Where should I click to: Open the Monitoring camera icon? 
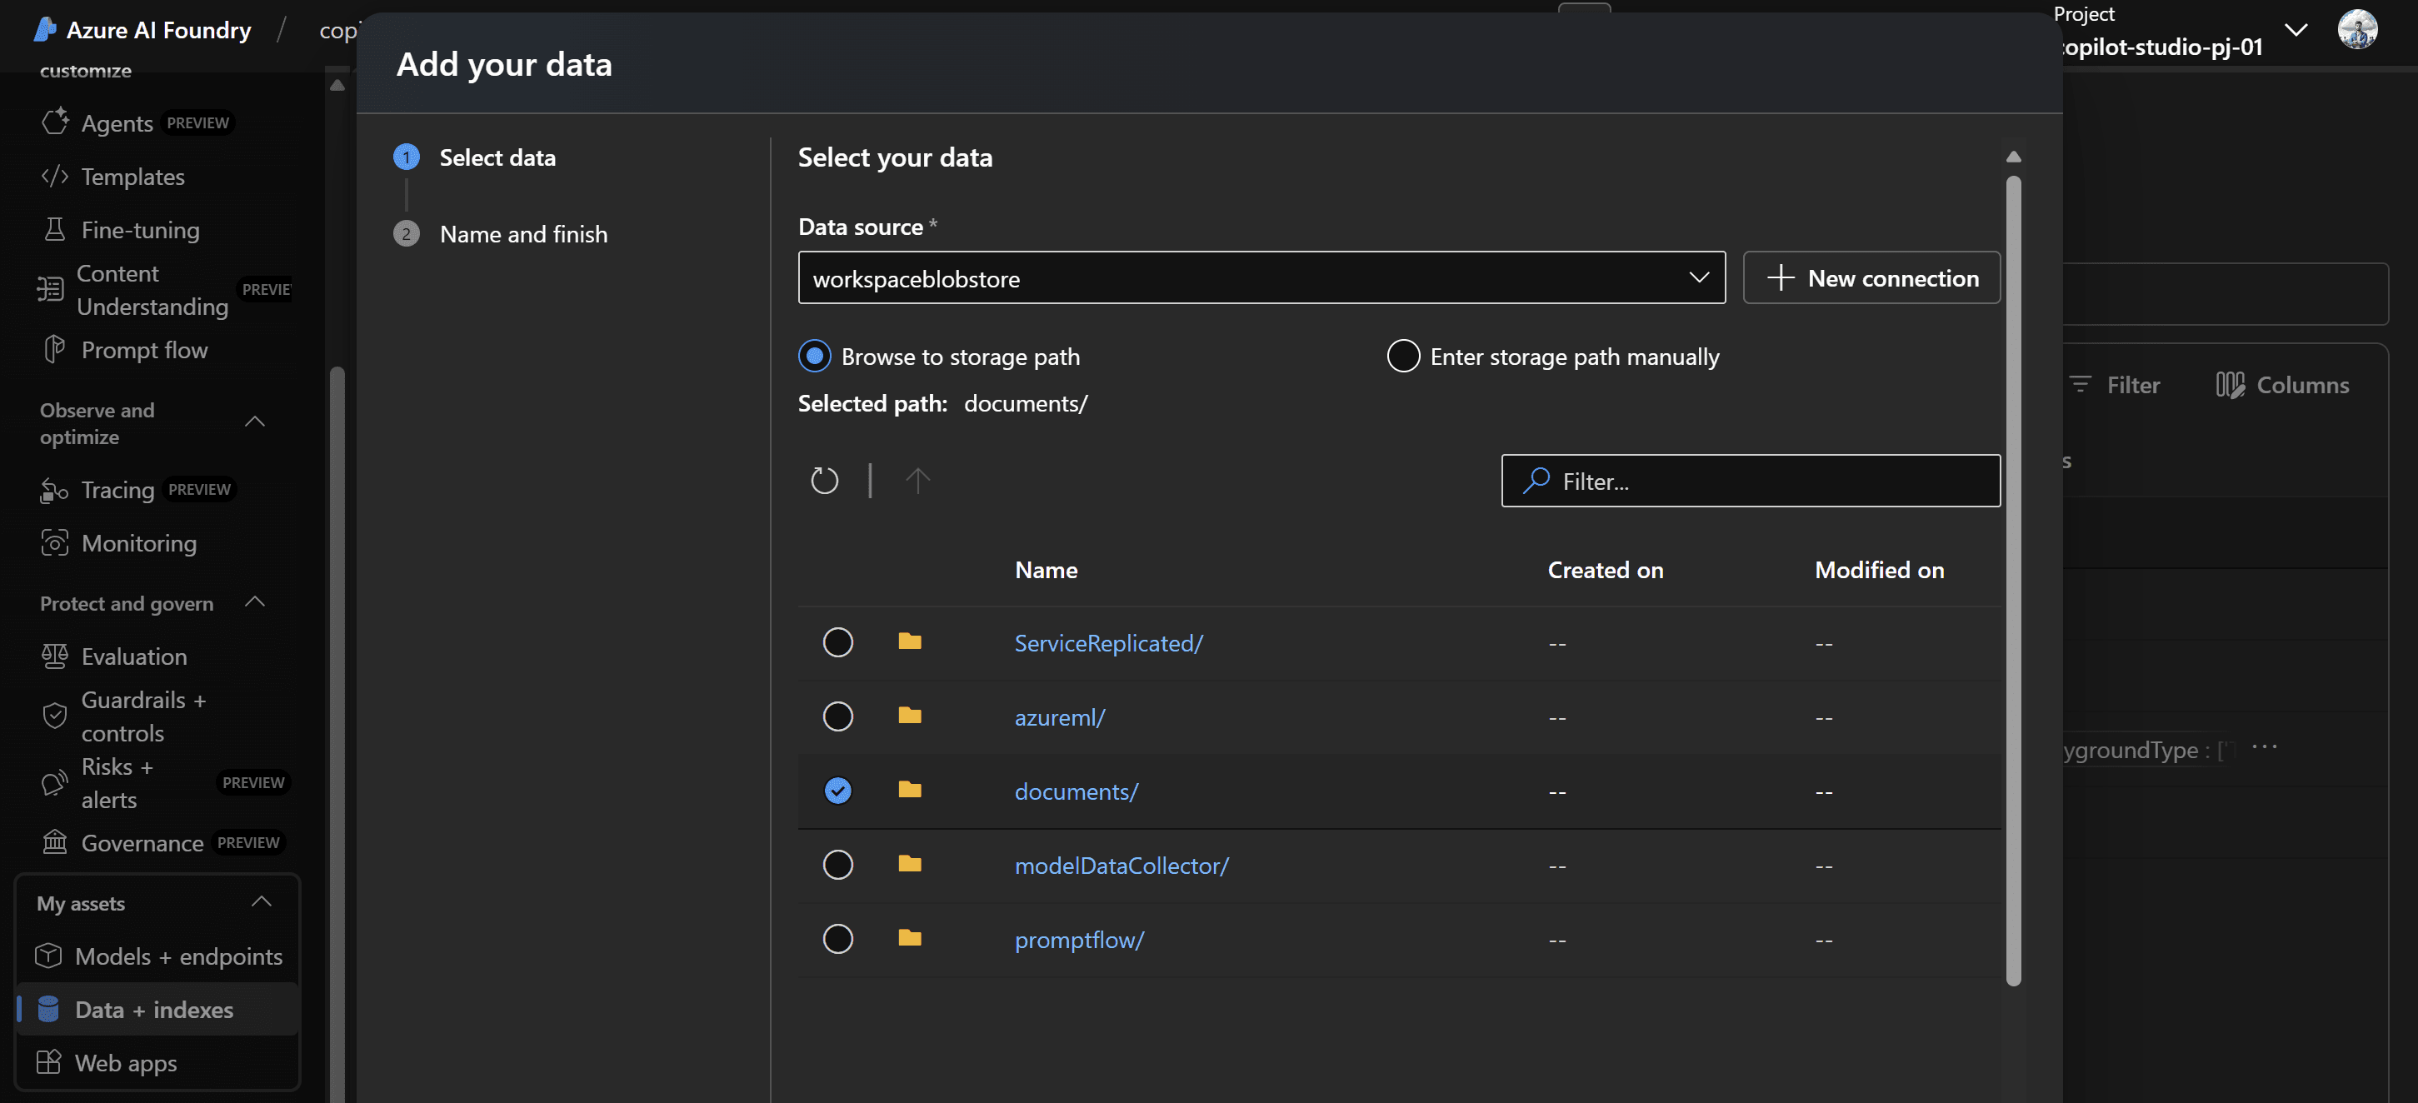click(x=54, y=542)
